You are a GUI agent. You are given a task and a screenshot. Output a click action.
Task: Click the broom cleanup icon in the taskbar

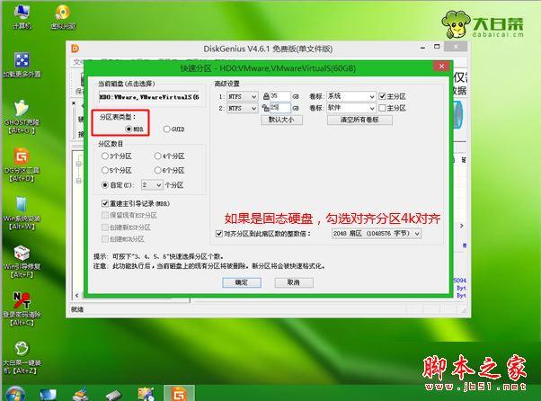(x=81, y=395)
